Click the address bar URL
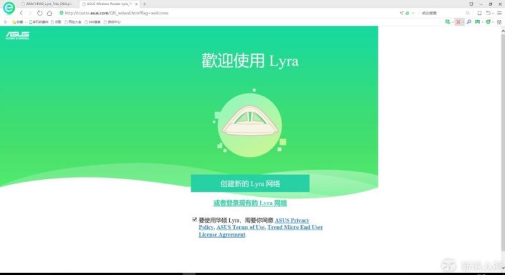The height and width of the screenshot is (275, 505). tap(116, 13)
